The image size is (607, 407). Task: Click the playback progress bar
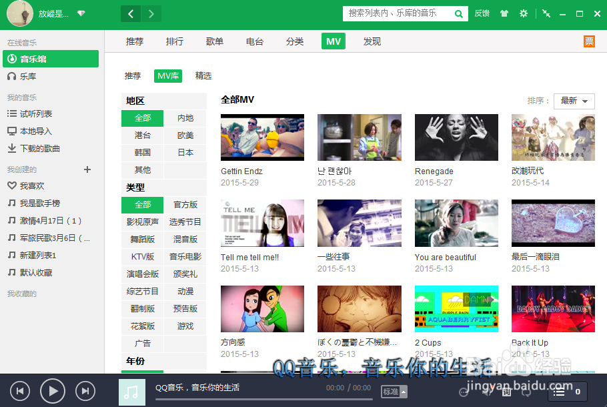pos(263,399)
